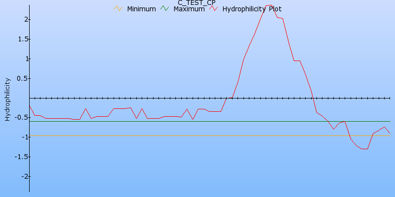
Task: Click the highest peak of the red curve
Action: click(269, 5)
